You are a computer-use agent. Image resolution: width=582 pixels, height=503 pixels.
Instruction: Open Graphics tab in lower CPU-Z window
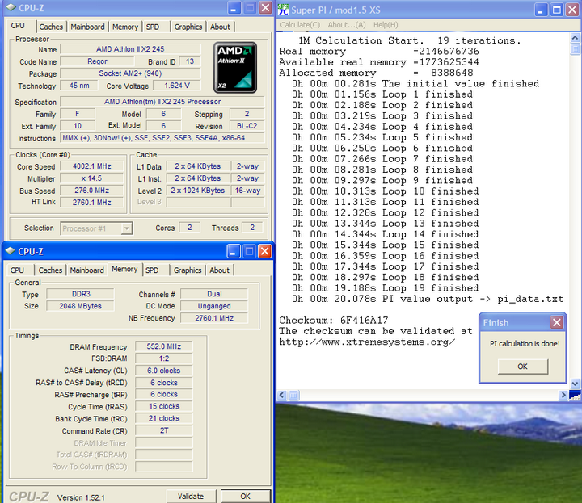tap(188, 270)
